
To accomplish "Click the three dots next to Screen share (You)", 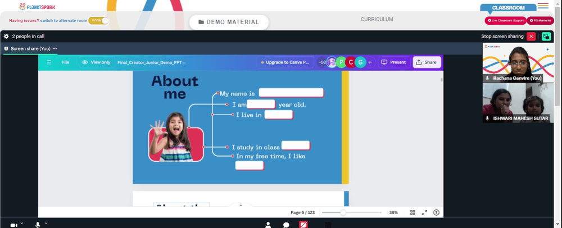I will pos(55,49).
